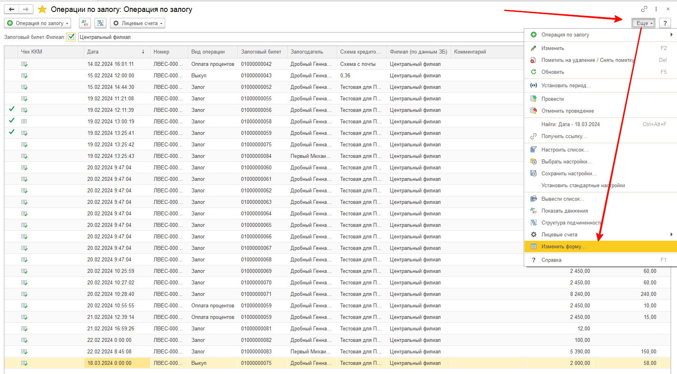Viewport: 677px width, 374px height.
Task: Choose Сохранить настройки... menu item
Action: pyautogui.click(x=601, y=174)
